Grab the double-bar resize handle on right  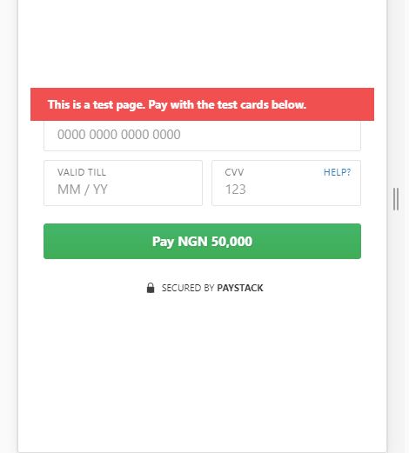[396, 199]
